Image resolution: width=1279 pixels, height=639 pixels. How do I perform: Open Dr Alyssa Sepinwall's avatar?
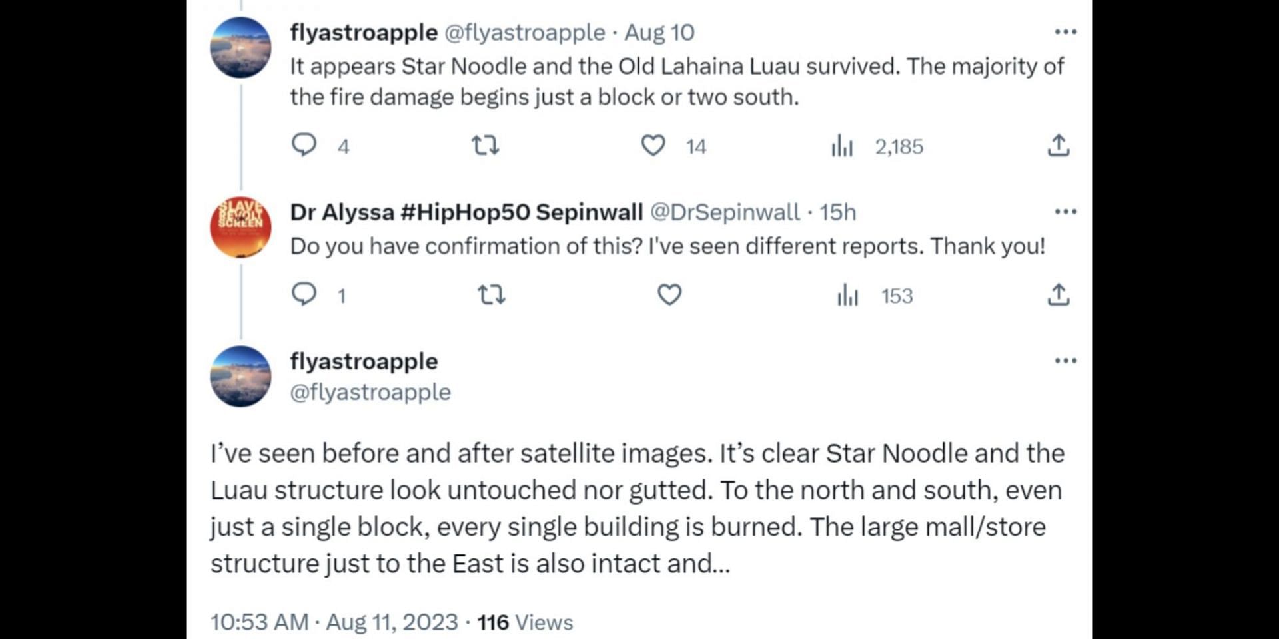[240, 227]
